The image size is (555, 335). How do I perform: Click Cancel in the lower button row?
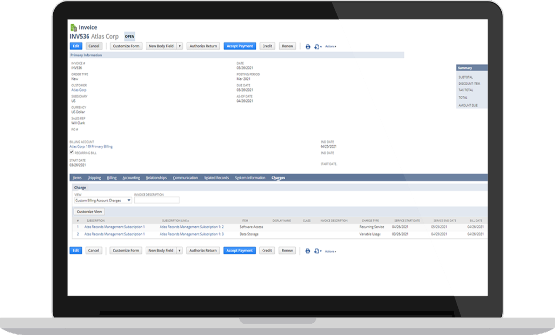coord(94,251)
